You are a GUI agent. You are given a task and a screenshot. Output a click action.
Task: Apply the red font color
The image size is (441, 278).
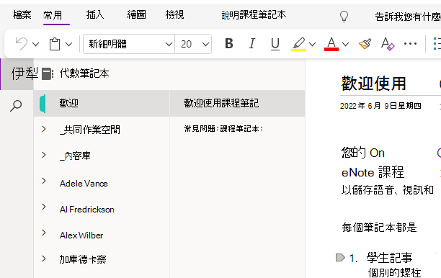331,44
